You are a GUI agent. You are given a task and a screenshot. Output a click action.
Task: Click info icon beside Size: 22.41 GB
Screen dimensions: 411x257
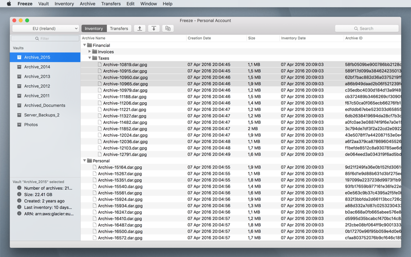coord(19,194)
